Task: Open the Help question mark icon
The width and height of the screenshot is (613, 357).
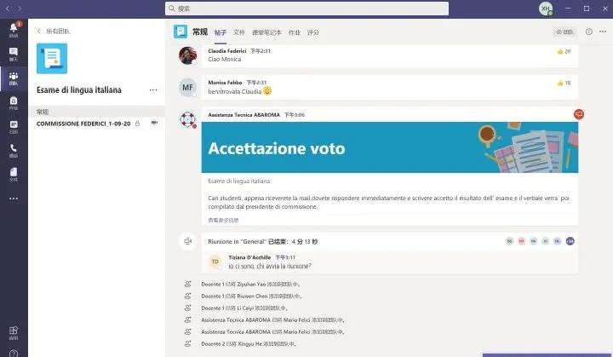Action: pyautogui.click(x=14, y=354)
